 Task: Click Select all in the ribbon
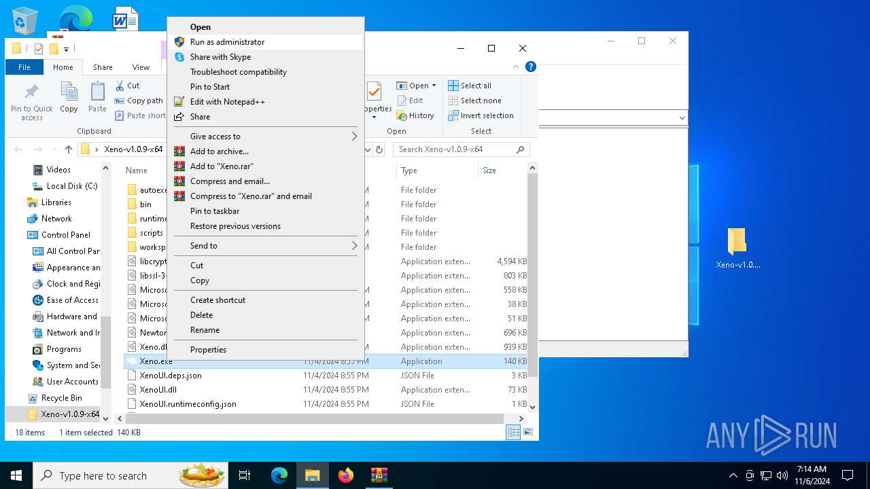pyautogui.click(x=470, y=86)
